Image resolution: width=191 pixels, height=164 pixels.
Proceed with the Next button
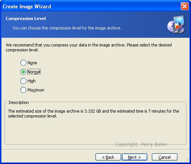[135, 157]
